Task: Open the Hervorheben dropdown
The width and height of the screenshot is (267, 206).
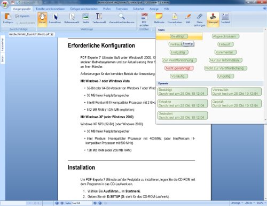Action: click(x=175, y=25)
